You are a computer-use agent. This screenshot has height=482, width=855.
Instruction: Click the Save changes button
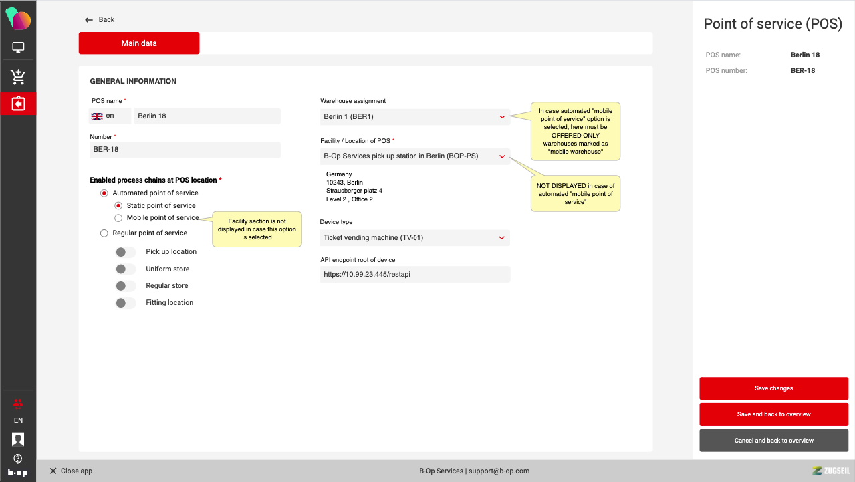773,388
